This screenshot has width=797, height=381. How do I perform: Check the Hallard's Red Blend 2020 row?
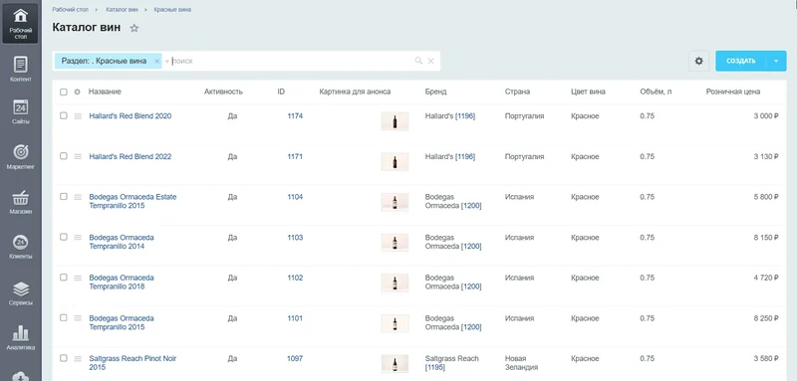tap(64, 115)
